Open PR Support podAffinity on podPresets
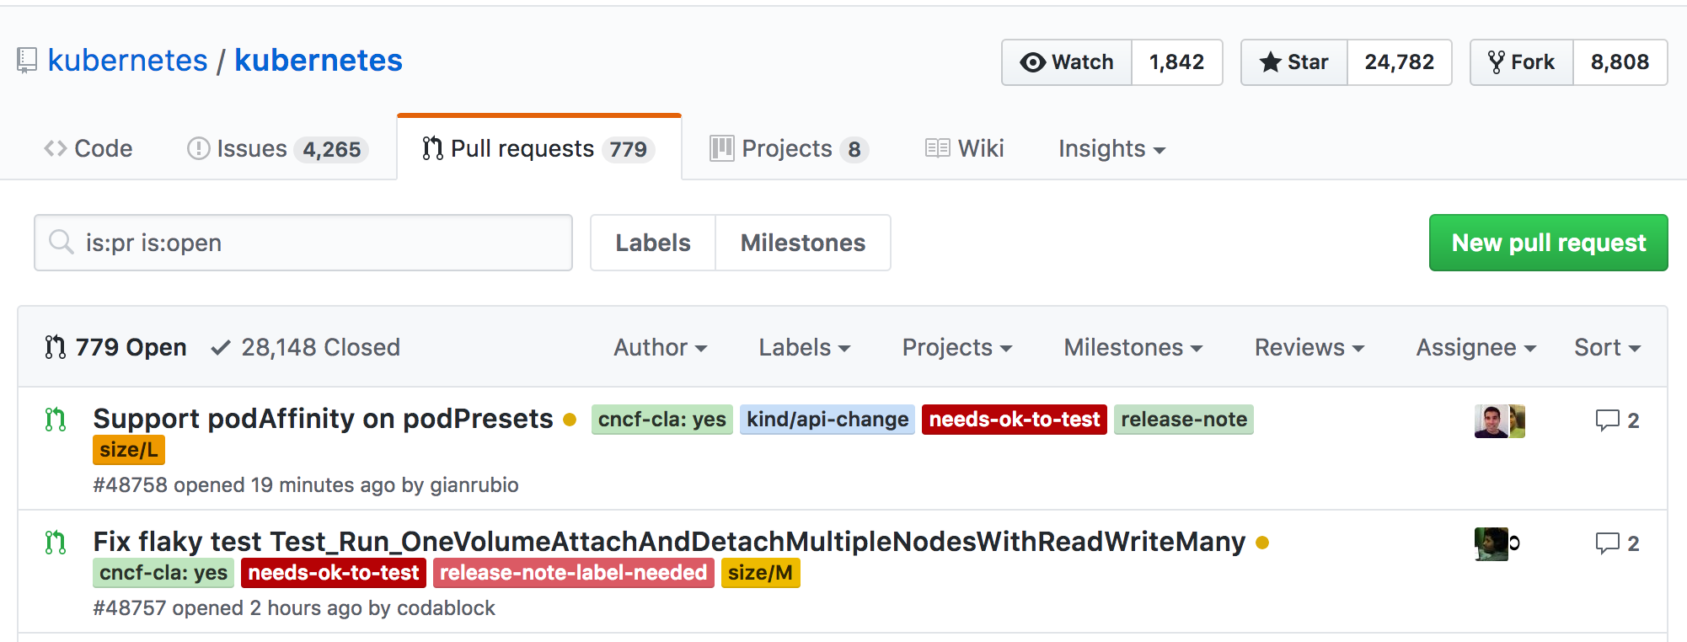Screen dimensions: 1687x642 pos(323,419)
